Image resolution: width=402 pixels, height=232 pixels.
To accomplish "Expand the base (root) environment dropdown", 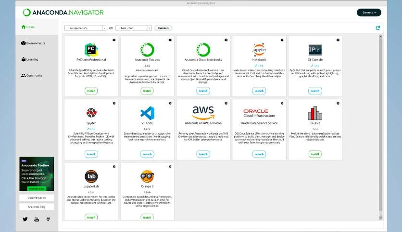I will 133,28.
